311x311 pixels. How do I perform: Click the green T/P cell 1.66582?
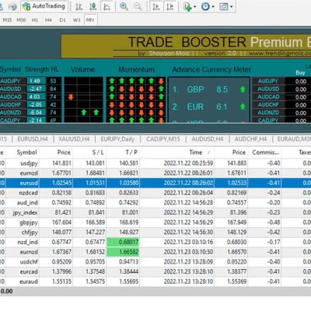(x=123, y=252)
